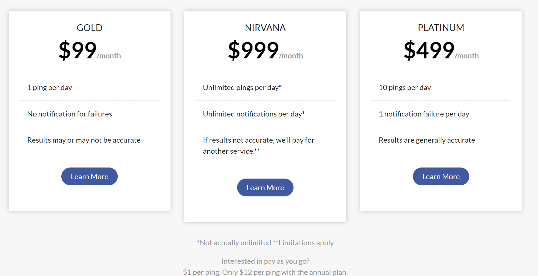Click "Interested in pay as you go?" text
The height and width of the screenshot is (276, 538).
265,261
